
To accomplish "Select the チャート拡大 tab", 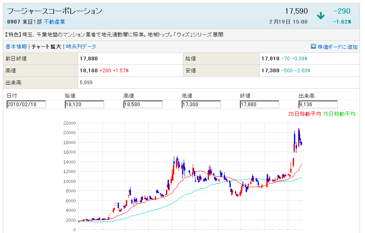I will coord(46,47).
